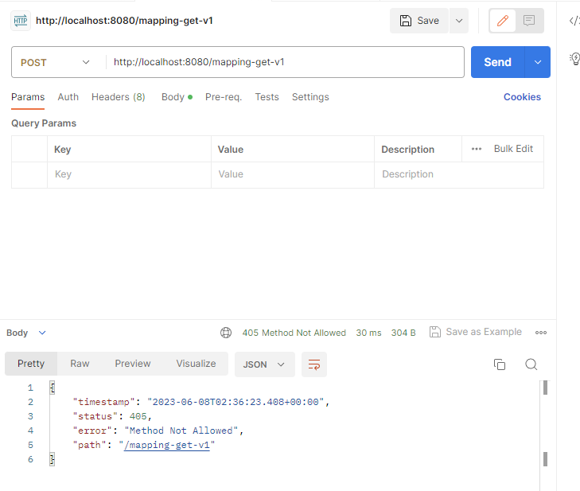
Task: Click the query params column options ellipsis
Action: pyautogui.click(x=477, y=149)
